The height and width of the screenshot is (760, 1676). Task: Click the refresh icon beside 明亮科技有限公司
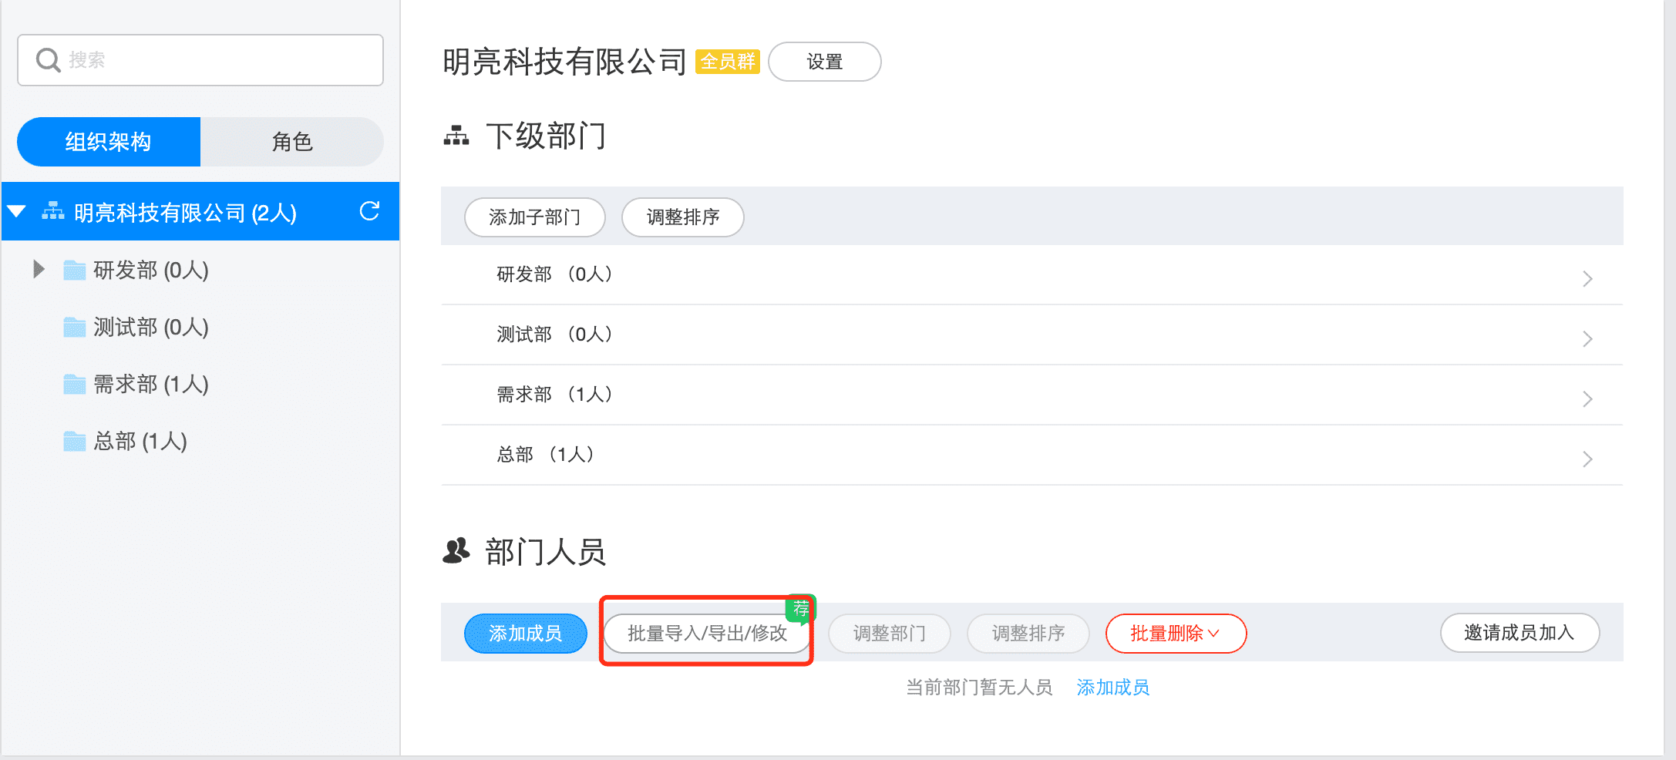click(369, 211)
